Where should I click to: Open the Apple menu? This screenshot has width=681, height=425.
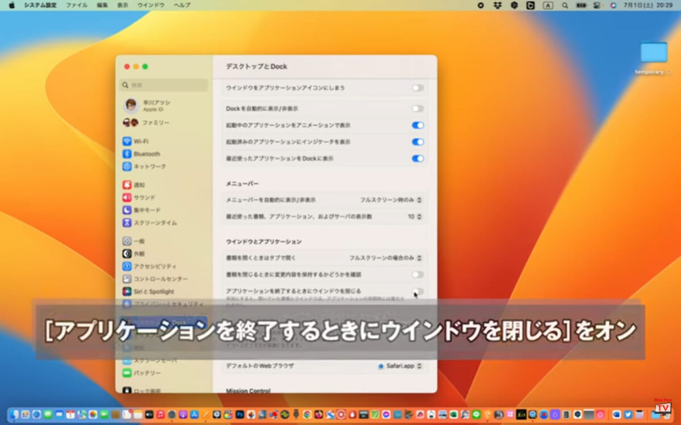pyautogui.click(x=11, y=5)
